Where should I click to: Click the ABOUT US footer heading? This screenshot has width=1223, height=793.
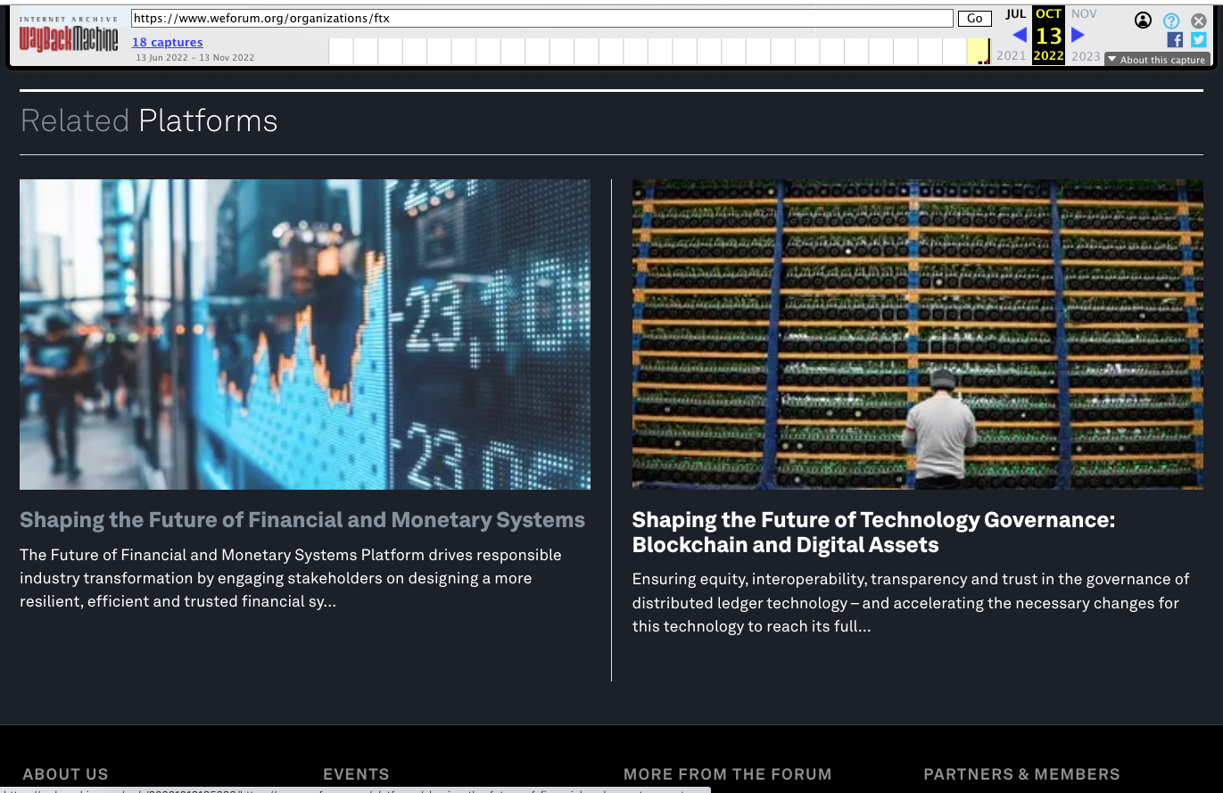65,774
